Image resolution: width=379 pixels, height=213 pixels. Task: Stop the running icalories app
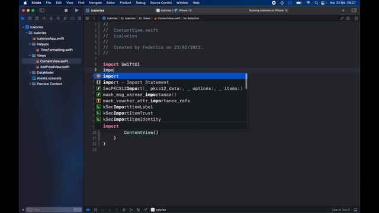point(66,11)
